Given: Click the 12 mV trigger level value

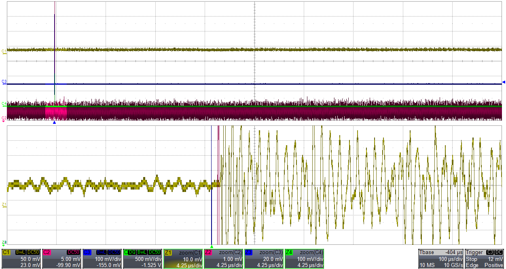Looking at the screenshot, I should tap(496, 259).
